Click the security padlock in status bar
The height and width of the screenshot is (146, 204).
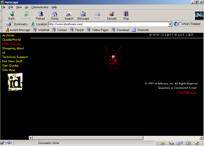(2, 143)
